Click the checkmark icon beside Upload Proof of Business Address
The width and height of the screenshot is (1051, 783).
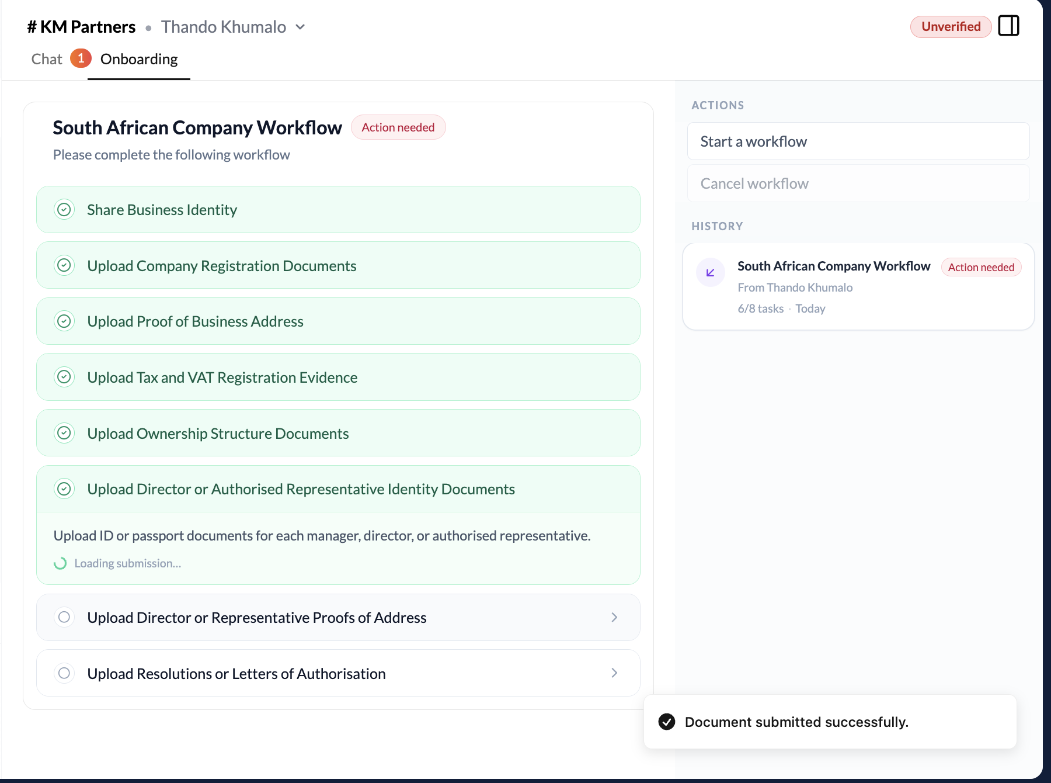click(64, 321)
